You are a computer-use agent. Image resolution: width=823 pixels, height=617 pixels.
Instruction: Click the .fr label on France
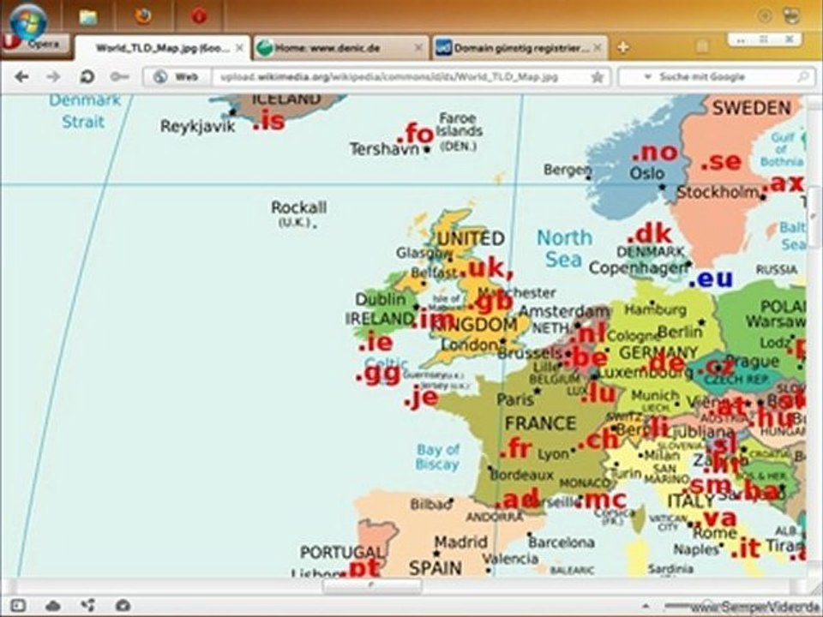point(516,449)
